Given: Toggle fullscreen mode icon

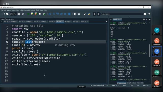Looking at the screenshot, I should (79, 14).
